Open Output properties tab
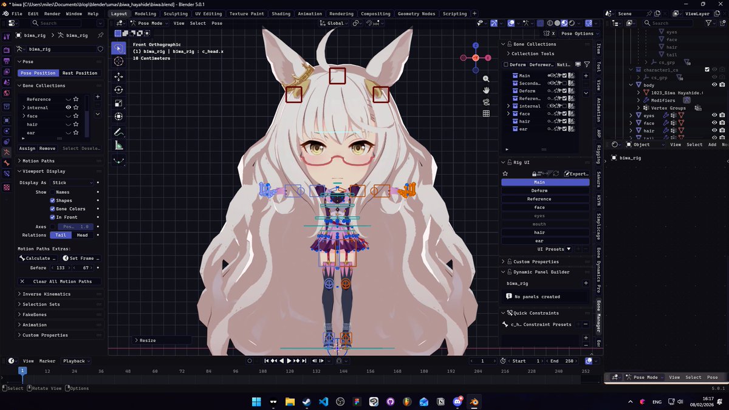 [7, 61]
